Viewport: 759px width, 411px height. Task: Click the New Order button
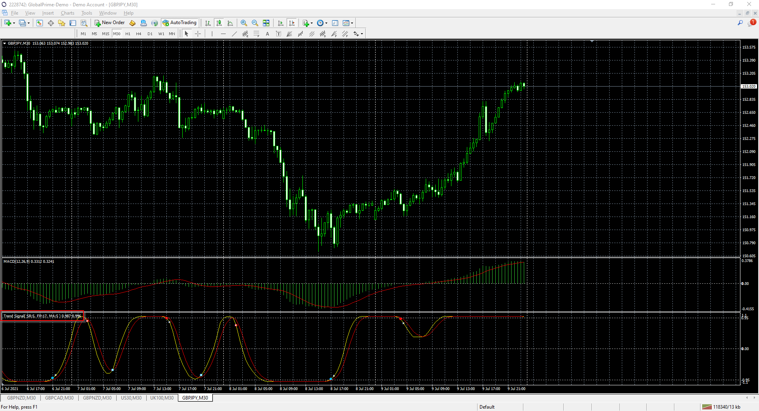[x=110, y=23]
